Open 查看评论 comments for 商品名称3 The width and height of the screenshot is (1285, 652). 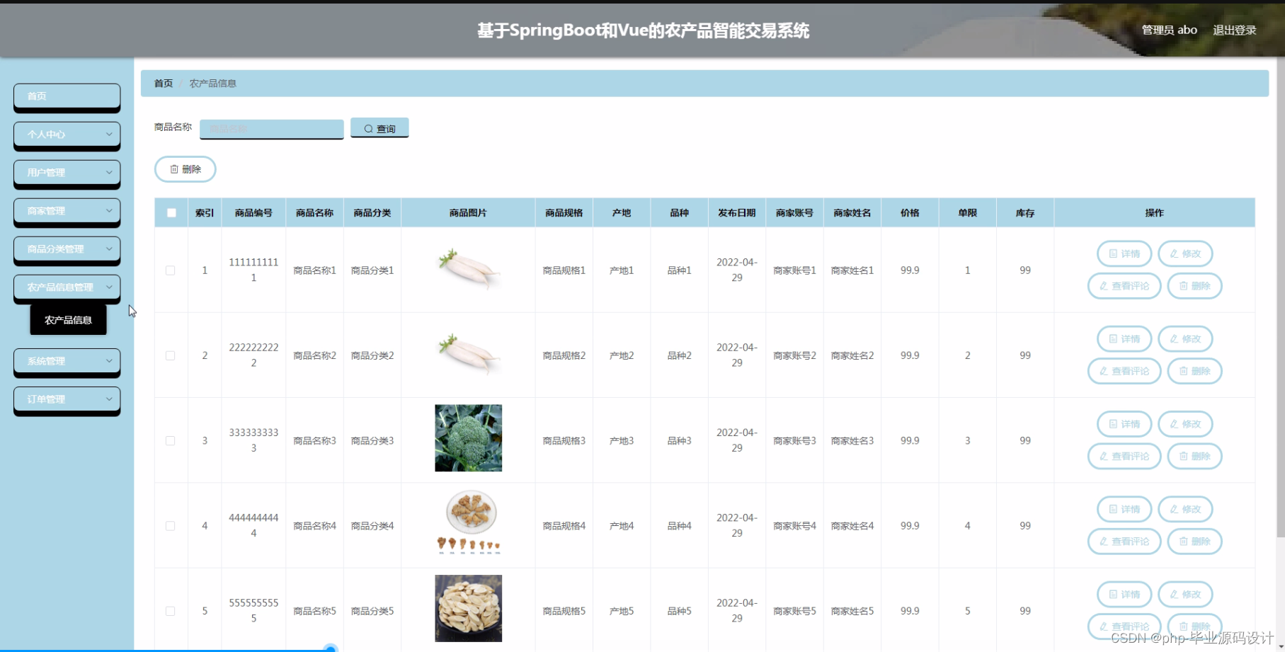point(1124,456)
